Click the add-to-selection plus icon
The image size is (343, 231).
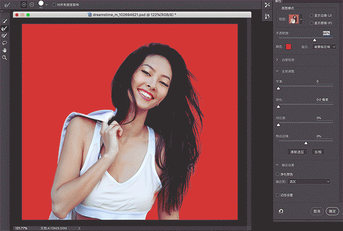pos(23,4)
